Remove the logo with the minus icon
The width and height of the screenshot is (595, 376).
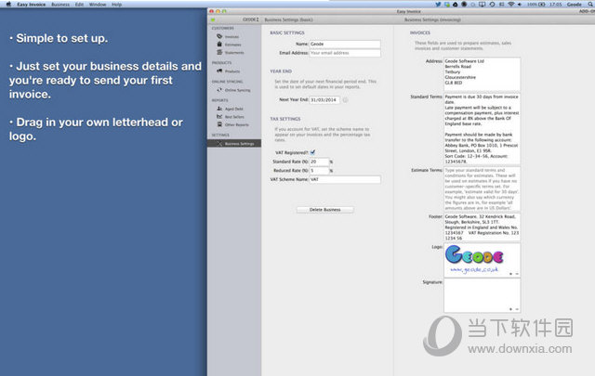(x=517, y=274)
